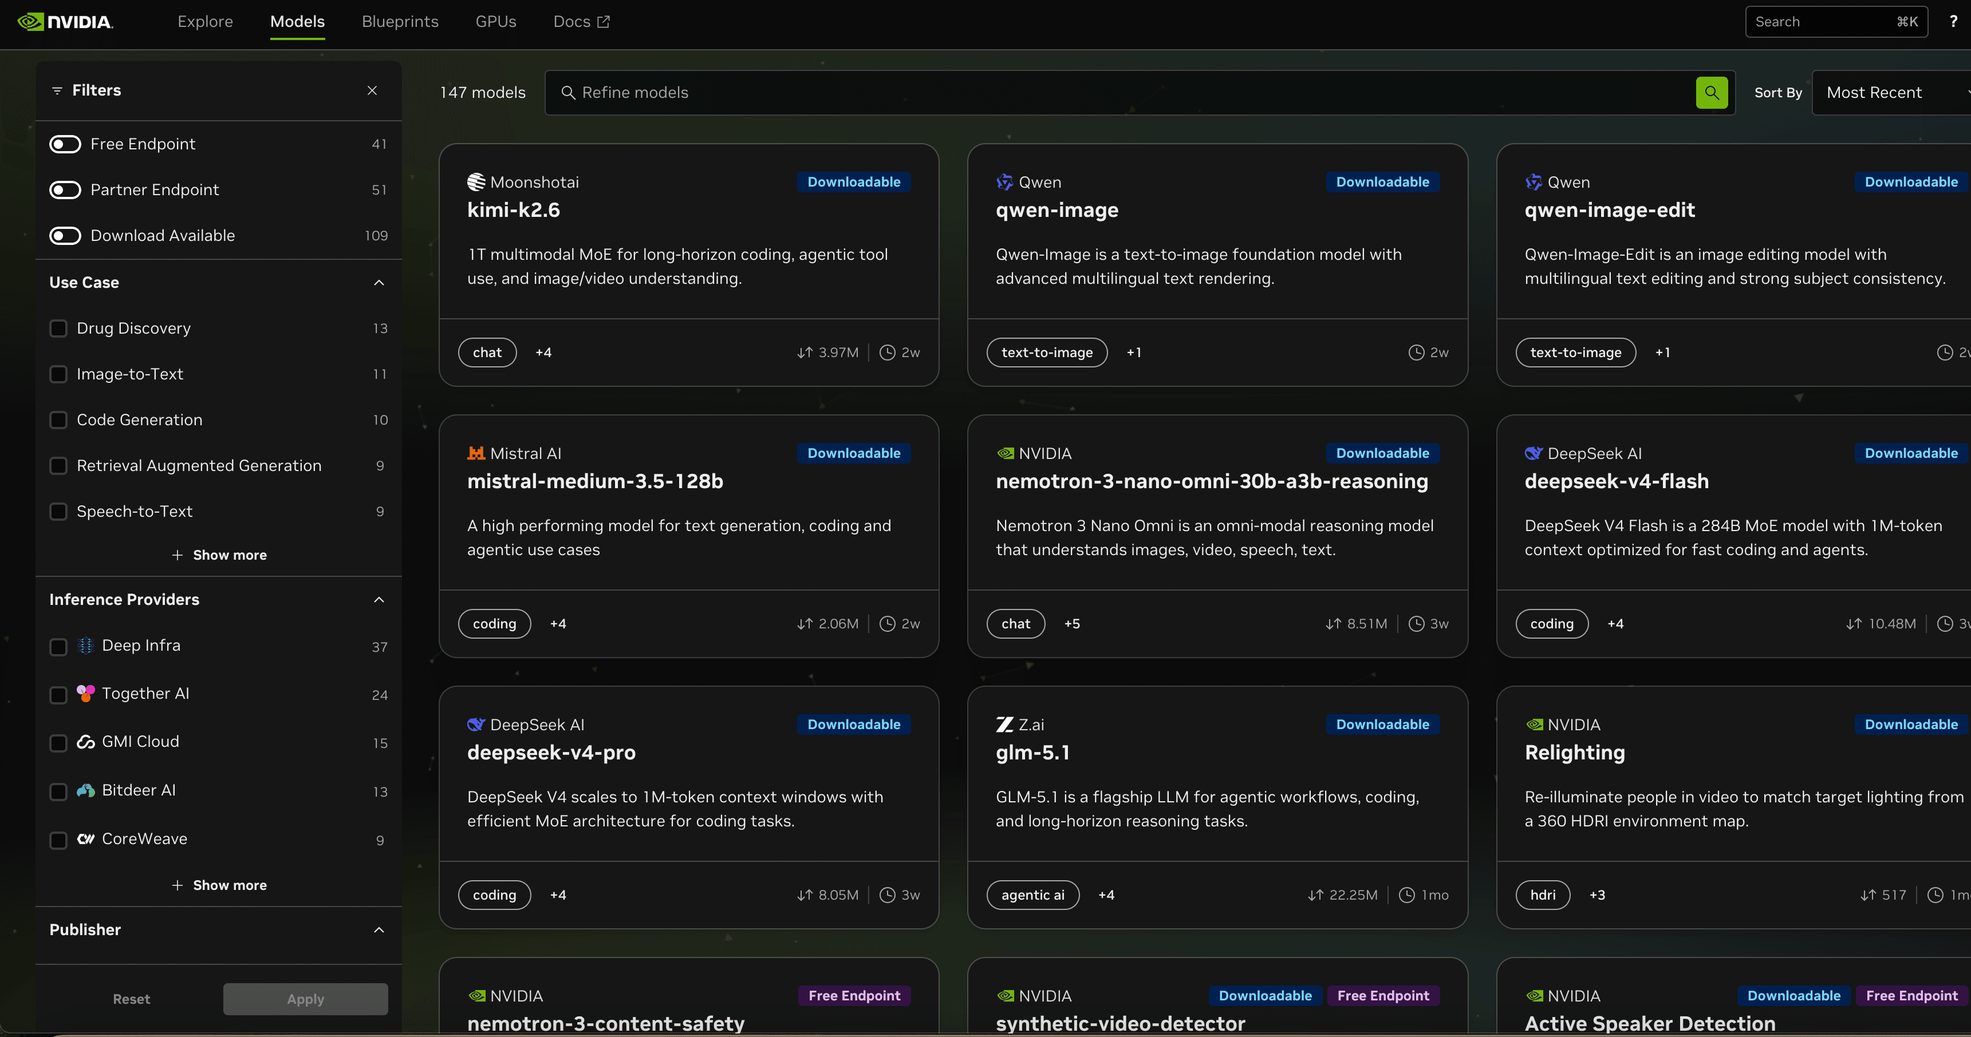This screenshot has width=1971, height=1037.
Task: Open the Docs external link
Action: 581,21
